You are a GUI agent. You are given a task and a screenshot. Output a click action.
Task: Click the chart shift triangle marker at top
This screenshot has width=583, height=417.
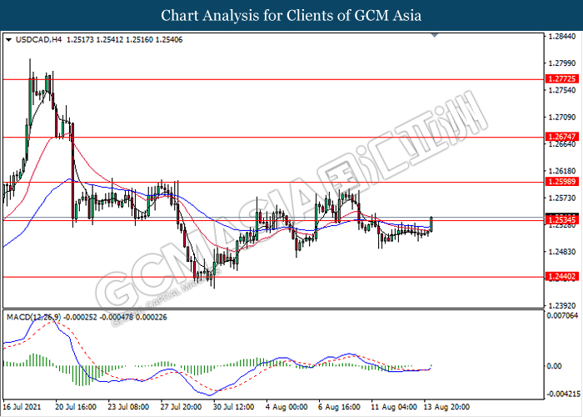tap(434, 35)
